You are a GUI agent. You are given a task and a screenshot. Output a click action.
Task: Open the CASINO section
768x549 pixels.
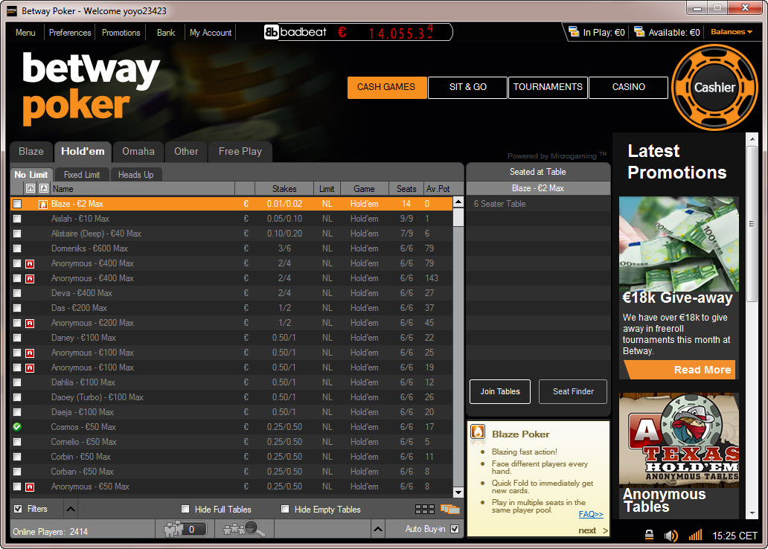628,87
